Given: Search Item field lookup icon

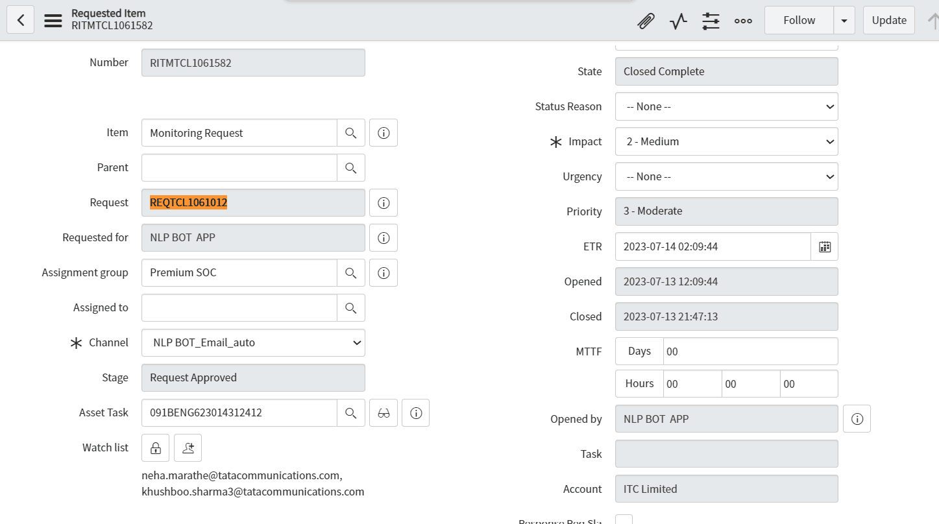Looking at the screenshot, I should 351,133.
